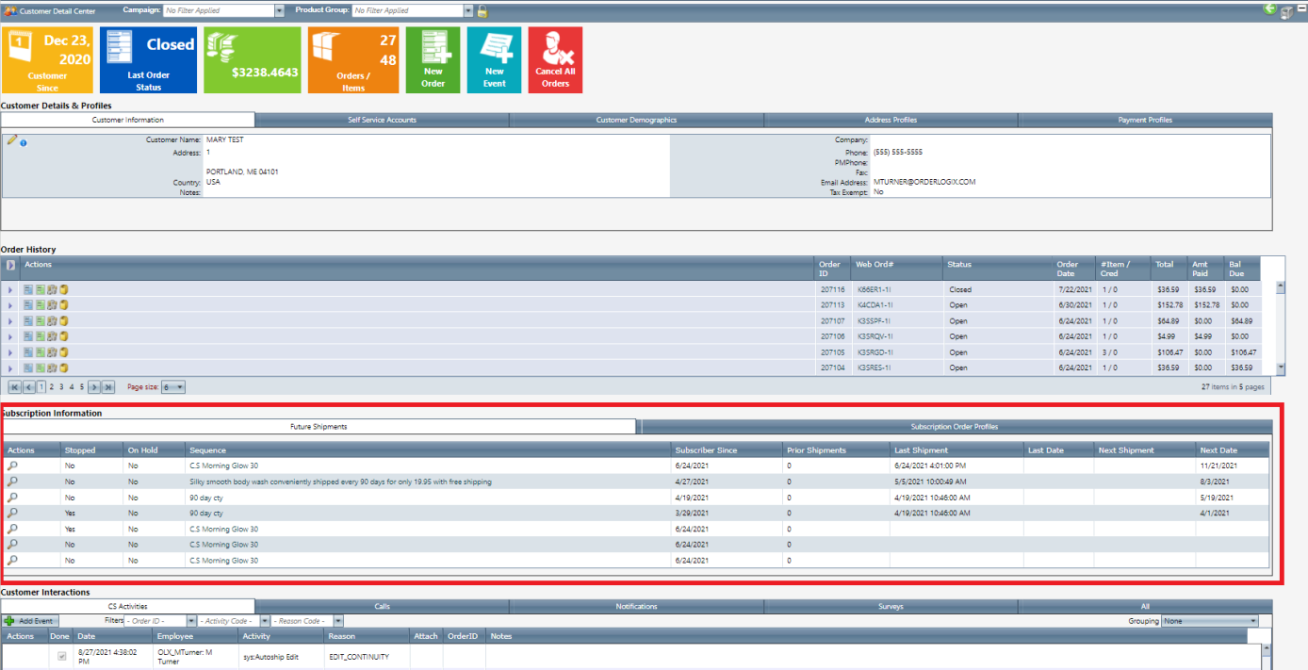
Task: Click magnifier for the 4/1/2021 next date subscription
Action: [x=13, y=513]
